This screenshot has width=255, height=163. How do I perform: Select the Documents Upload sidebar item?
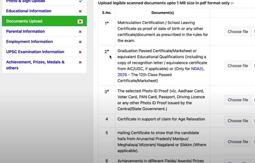point(24,21)
